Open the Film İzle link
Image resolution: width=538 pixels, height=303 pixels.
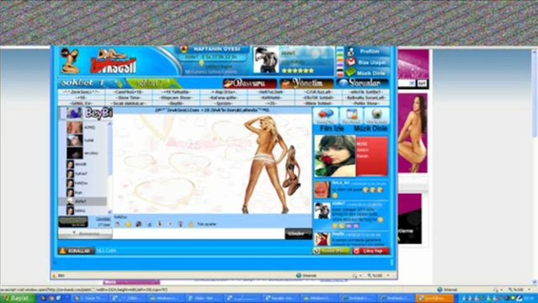(x=332, y=129)
